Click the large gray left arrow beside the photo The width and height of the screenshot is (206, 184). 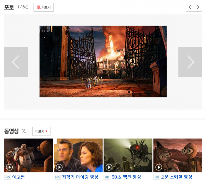16,62
